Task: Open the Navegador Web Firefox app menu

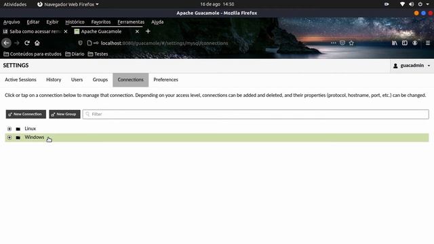Action: pos(68,5)
